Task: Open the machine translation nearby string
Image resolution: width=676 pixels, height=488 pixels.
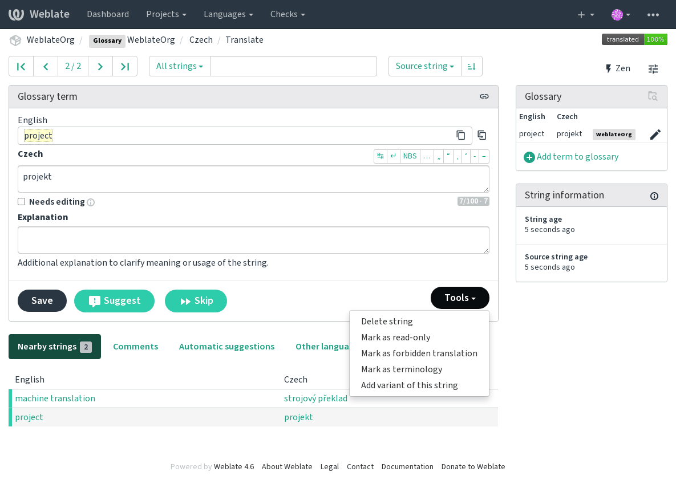Action: [55, 398]
